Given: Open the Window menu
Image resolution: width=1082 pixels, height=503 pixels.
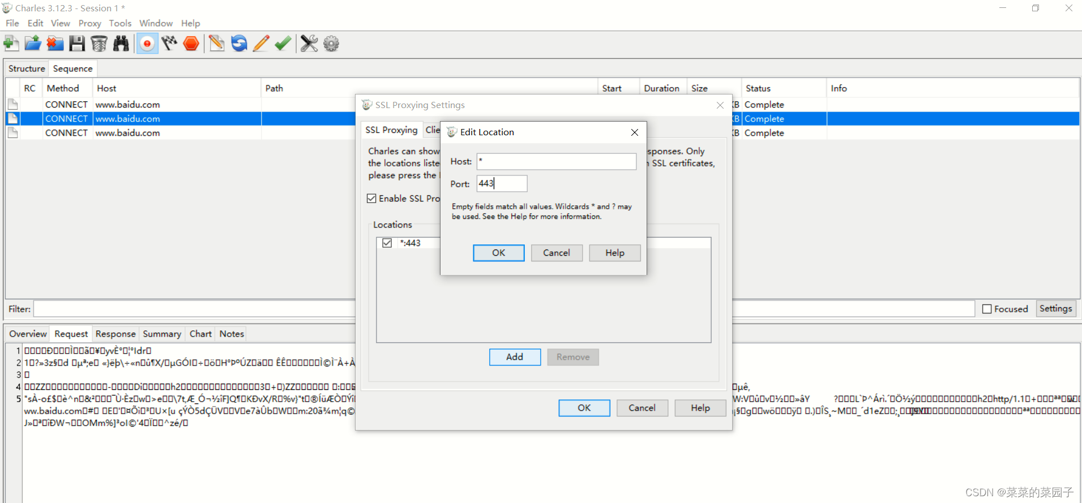Looking at the screenshot, I should click(x=156, y=23).
